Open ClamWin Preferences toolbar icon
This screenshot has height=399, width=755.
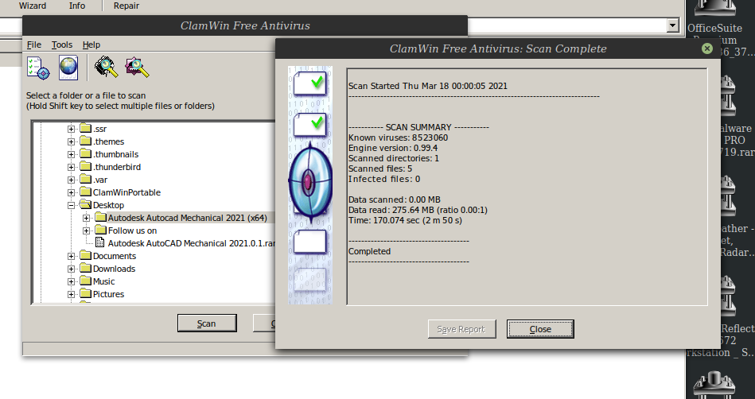pyautogui.click(x=38, y=68)
